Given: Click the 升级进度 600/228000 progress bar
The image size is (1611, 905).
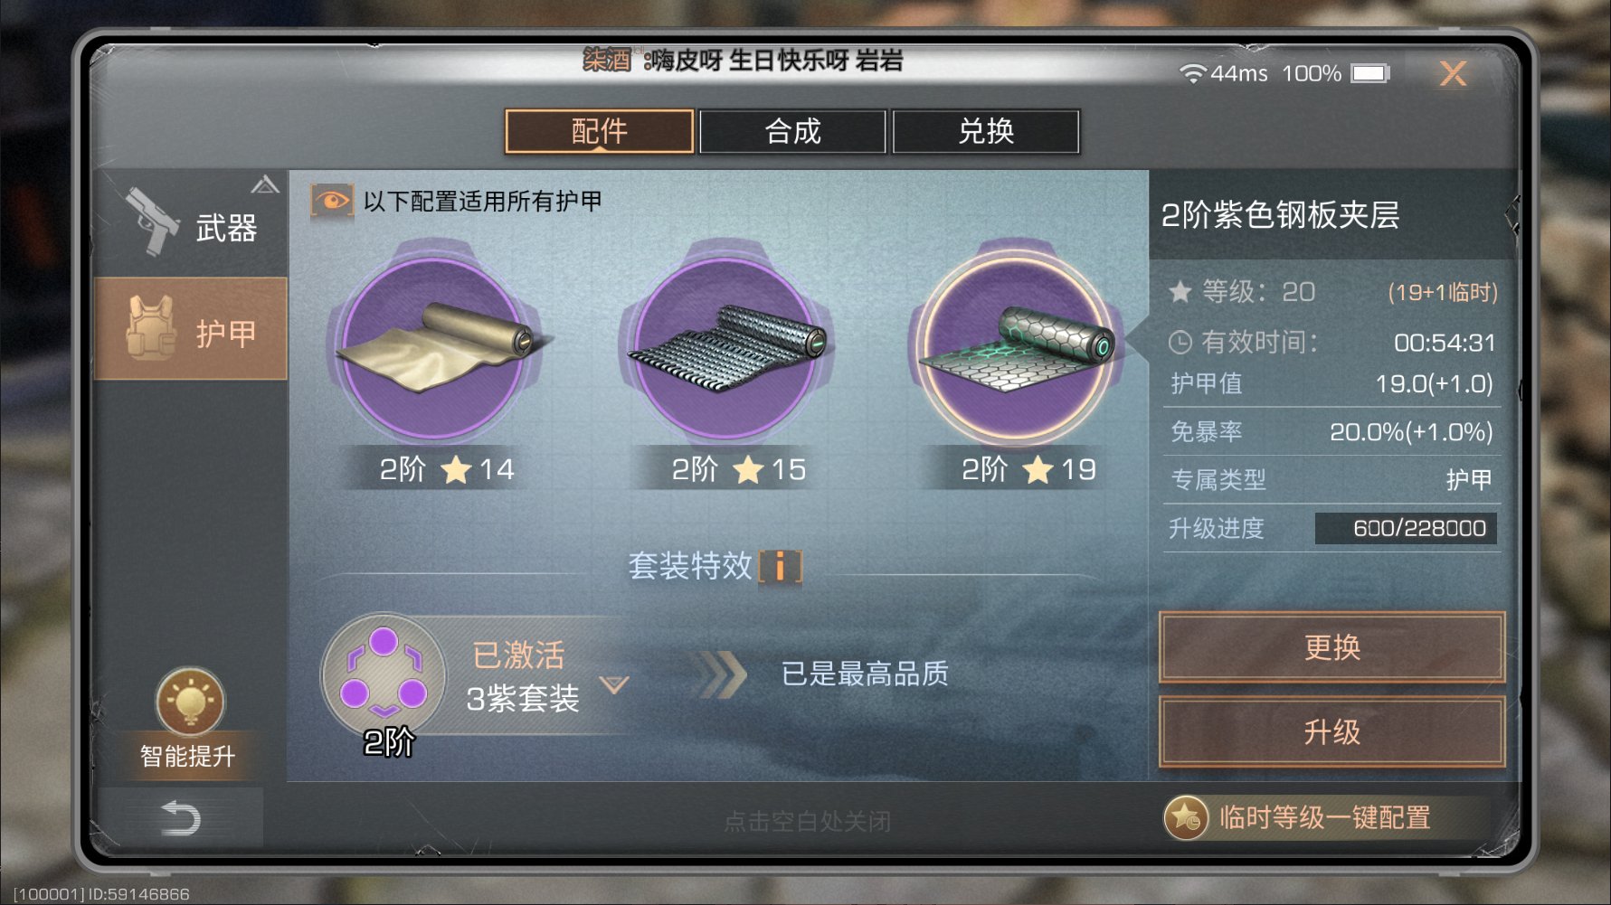Looking at the screenshot, I should pyautogui.click(x=1406, y=528).
